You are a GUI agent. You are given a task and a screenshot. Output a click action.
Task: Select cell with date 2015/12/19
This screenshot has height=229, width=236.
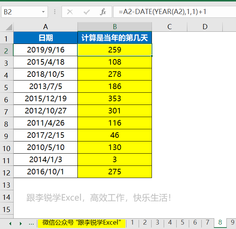coord(45,99)
